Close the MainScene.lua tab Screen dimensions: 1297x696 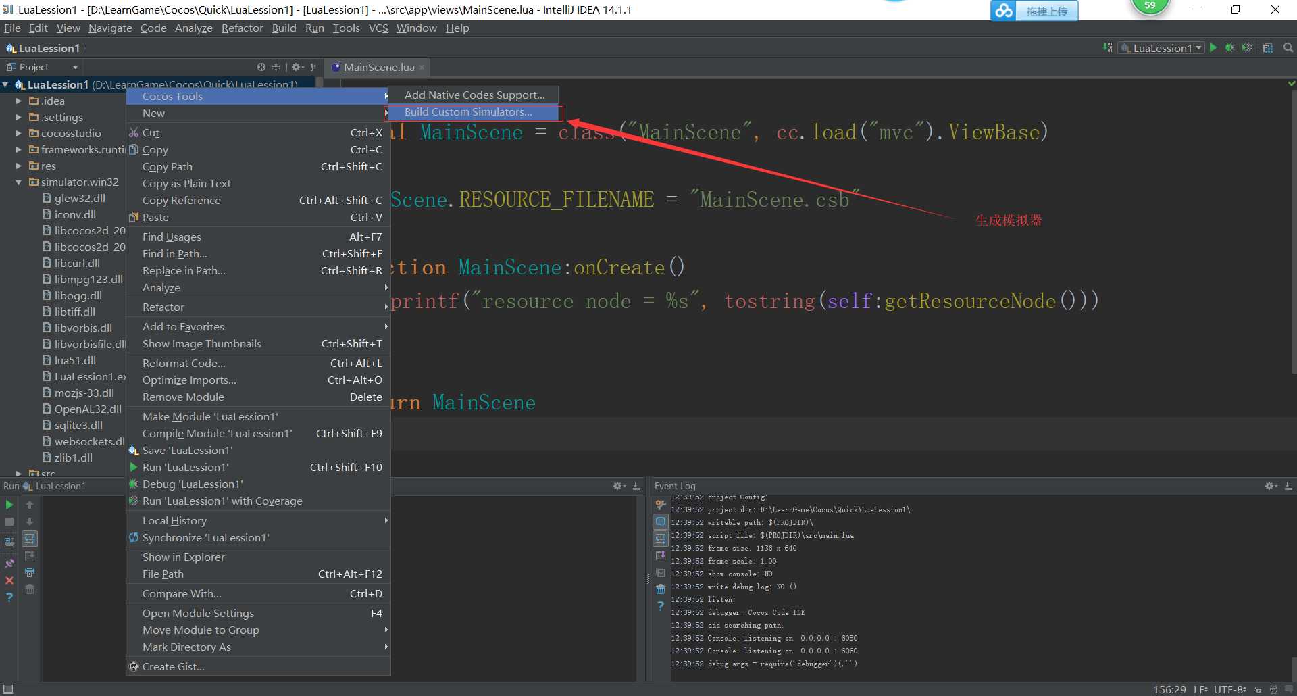coord(422,67)
